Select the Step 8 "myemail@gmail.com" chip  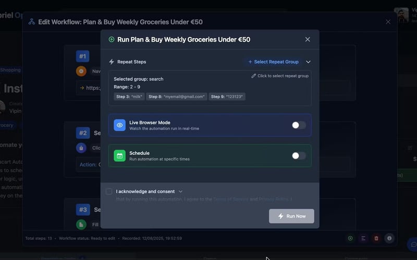(x=177, y=97)
